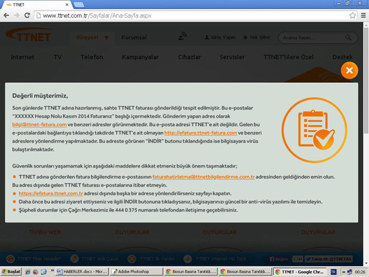
Task: Open a new tab button
Action: [79, 5]
